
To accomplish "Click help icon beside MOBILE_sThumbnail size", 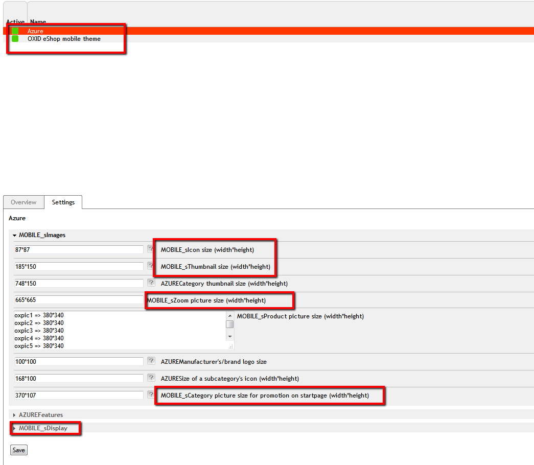I will click(x=151, y=266).
